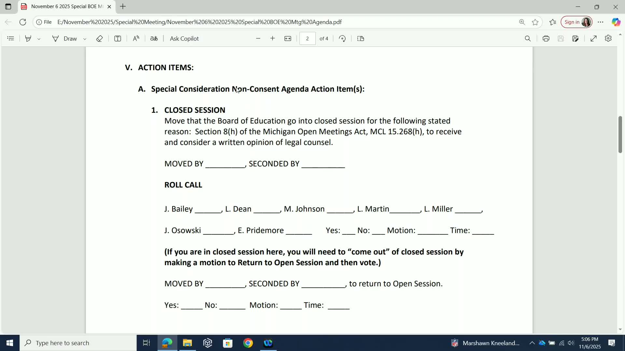625x351 pixels.
Task: Enter full screen reading mode
Action: [x=593, y=38]
